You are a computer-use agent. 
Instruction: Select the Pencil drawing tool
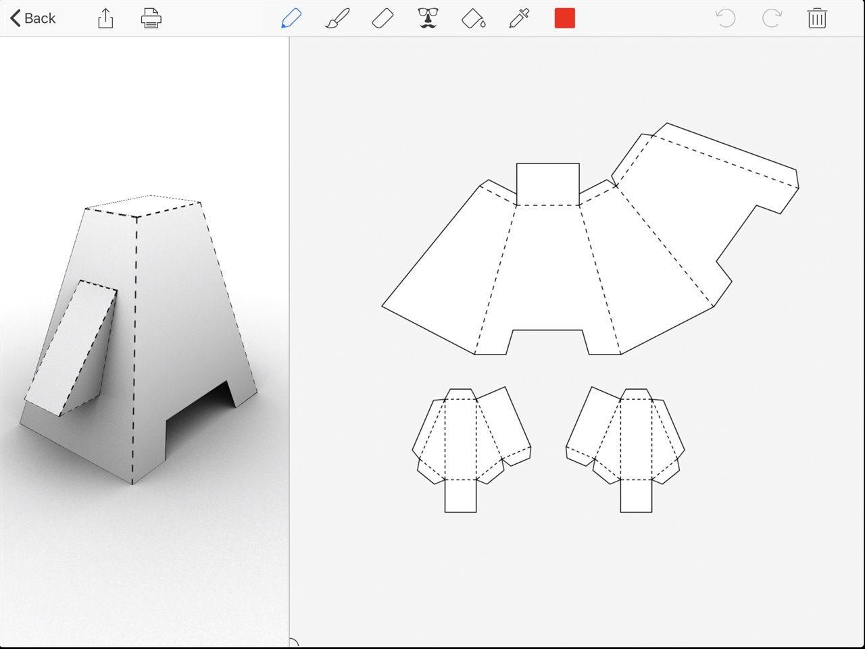(291, 18)
